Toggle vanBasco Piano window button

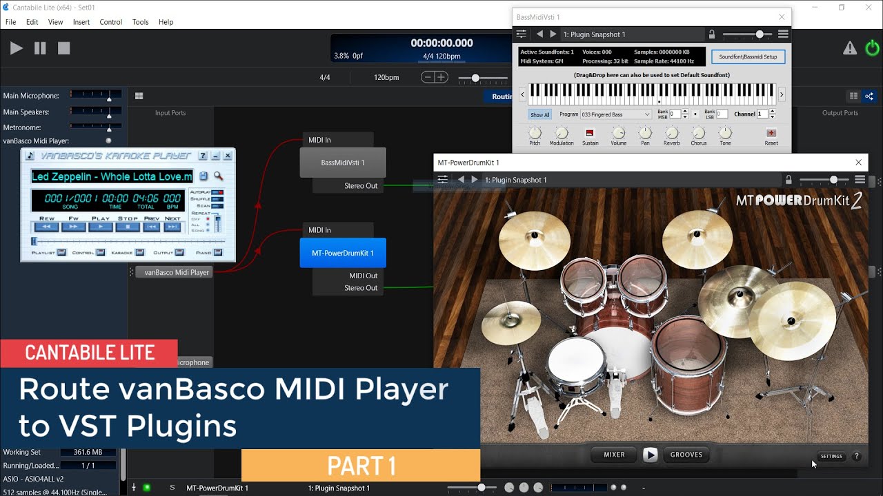[x=218, y=253]
